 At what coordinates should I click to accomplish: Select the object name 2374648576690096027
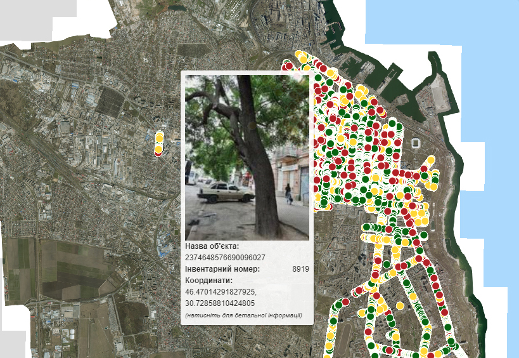tap(225, 258)
